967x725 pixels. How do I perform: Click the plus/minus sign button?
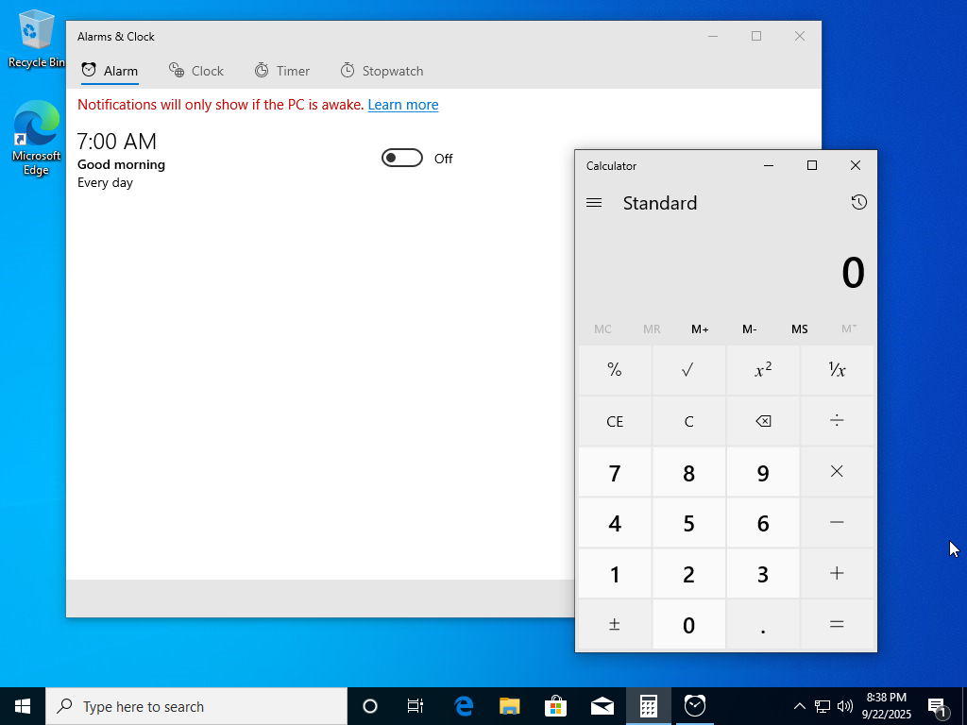(615, 625)
